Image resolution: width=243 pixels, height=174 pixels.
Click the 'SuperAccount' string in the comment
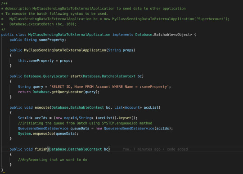coord(211,19)
